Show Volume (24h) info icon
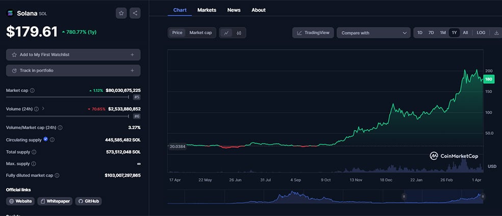 [x=36, y=109]
